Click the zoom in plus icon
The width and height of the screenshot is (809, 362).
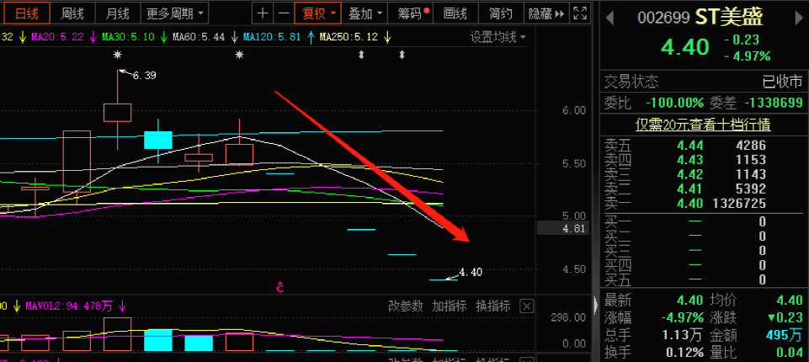[263, 13]
